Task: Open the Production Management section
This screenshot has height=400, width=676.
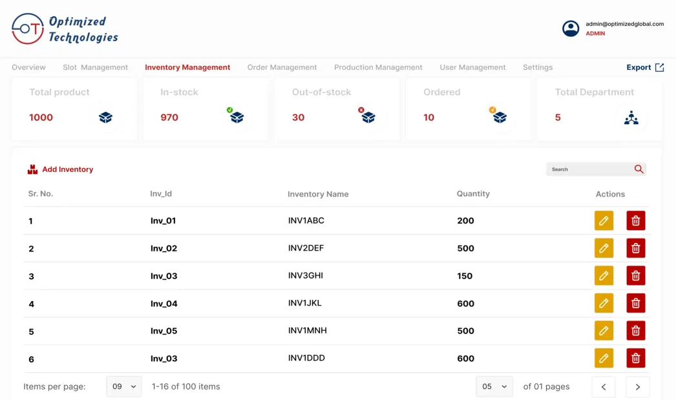Action: (x=377, y=67)
